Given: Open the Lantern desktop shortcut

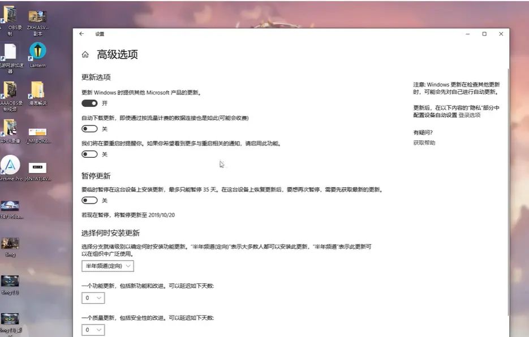Looking at the screenshot, I should pyautogui.click(x=37, y=55).
